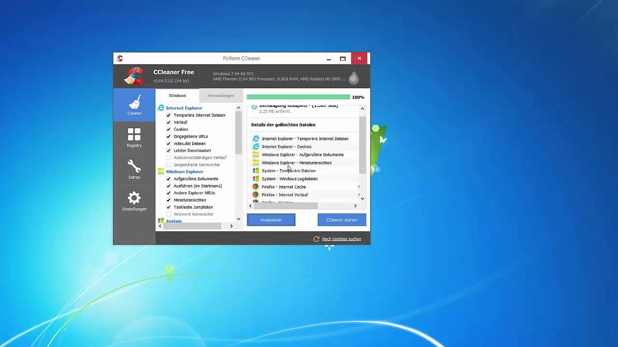The image size is (618, 347).
Task: Uncheck Letzter Downloadort checkbox
Action: click(x=169, y=150)
